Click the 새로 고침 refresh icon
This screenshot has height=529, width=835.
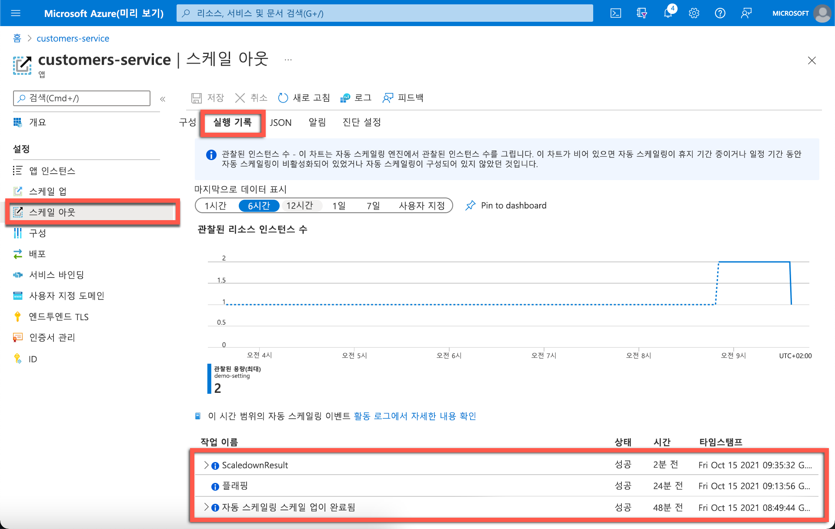tap(283, 97)
